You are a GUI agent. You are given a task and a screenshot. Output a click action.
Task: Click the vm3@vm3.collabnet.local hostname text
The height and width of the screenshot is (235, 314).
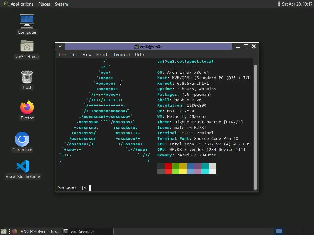click(186, 61)
